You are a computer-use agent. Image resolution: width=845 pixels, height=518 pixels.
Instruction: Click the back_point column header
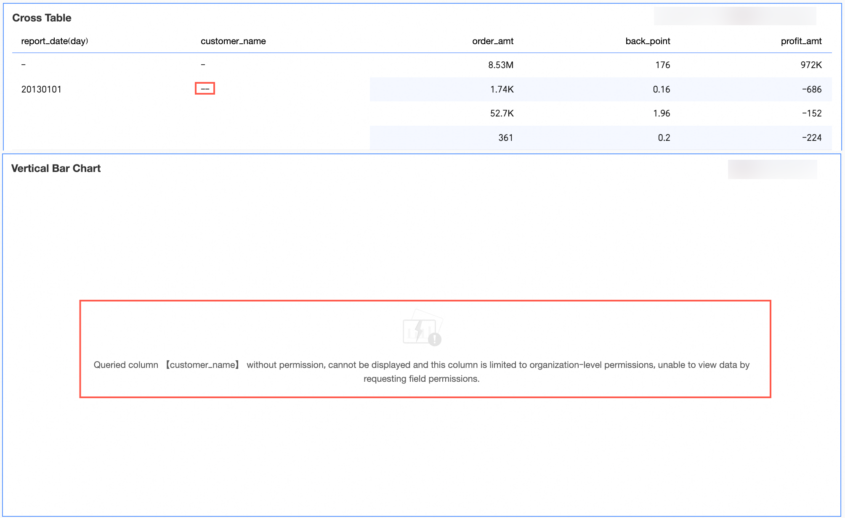tap(647, 41)
